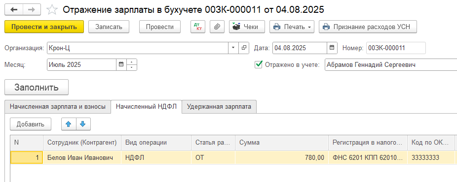Click the Провести button
This screenshot has height=182, width=457.
pos(160,27)
